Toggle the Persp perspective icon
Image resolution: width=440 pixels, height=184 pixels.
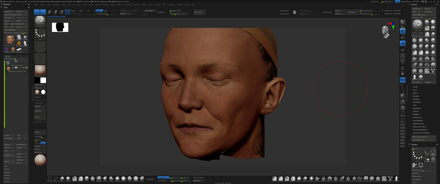coord(403,31)
